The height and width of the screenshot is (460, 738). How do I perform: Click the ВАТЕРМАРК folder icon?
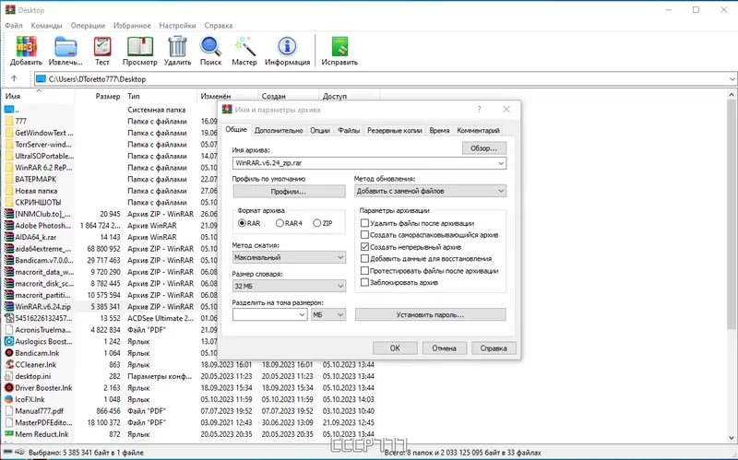(9, 179)
